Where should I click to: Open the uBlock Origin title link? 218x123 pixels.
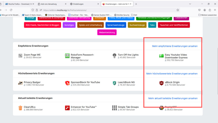click(x=172, y=82)
